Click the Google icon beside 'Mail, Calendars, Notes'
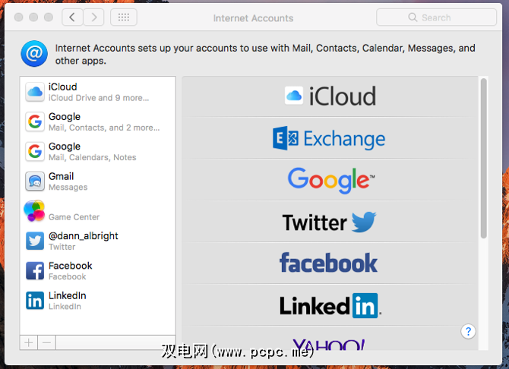Image resolution: width=509 pixels, height=369 pixels. [x=35, y=152]
